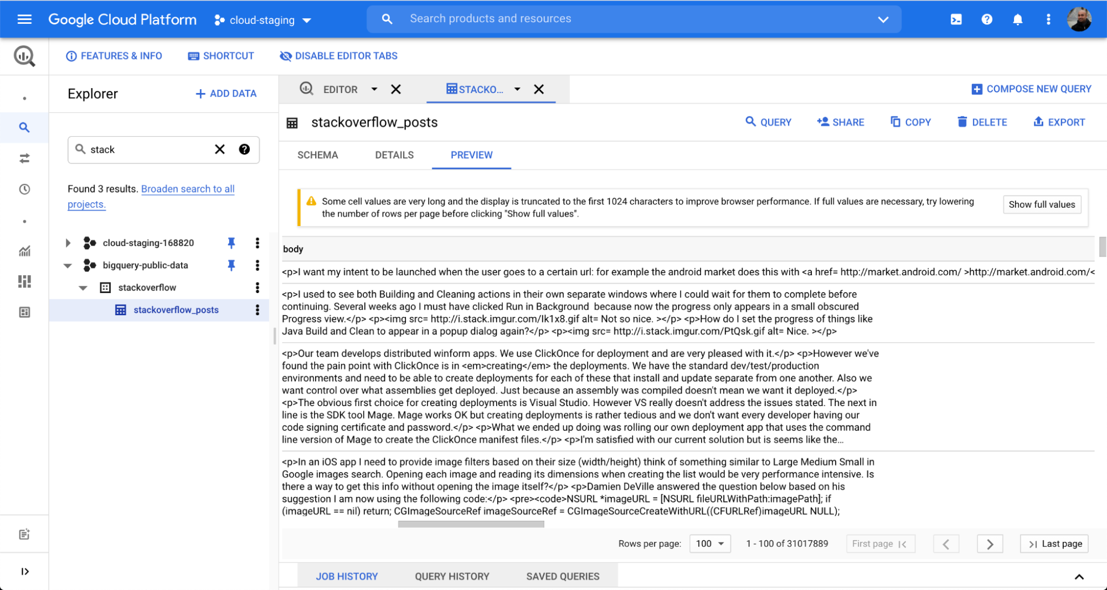Image resolution: width=1107 pixels, height=590 pixels.
Task: Collapse the stackoverflow dataset node
Action: tap(83, 288)
